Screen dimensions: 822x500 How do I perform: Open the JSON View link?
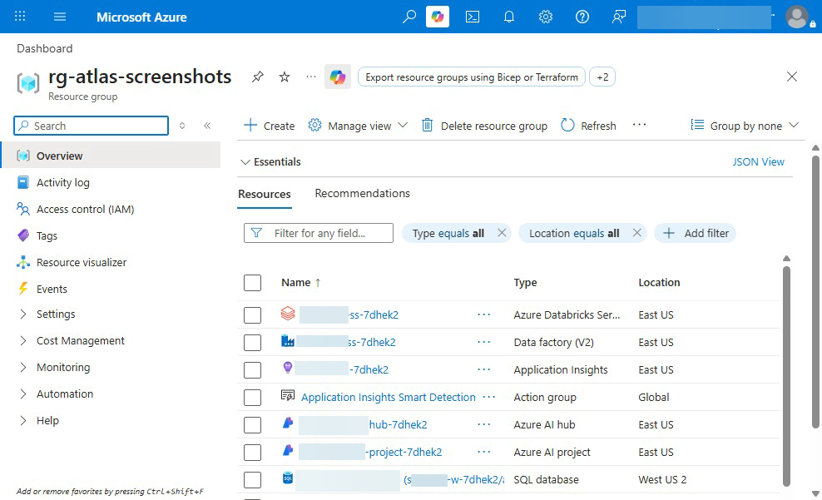tap(758, 162)
